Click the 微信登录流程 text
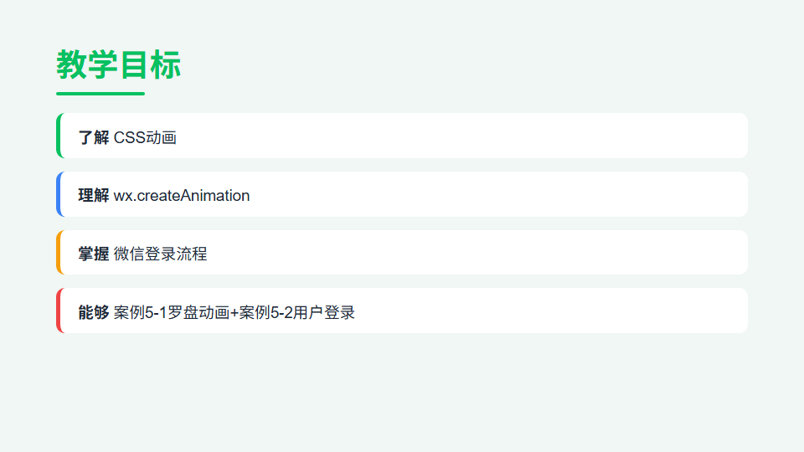Screen dimensions: 804x452 click(161, 254)
